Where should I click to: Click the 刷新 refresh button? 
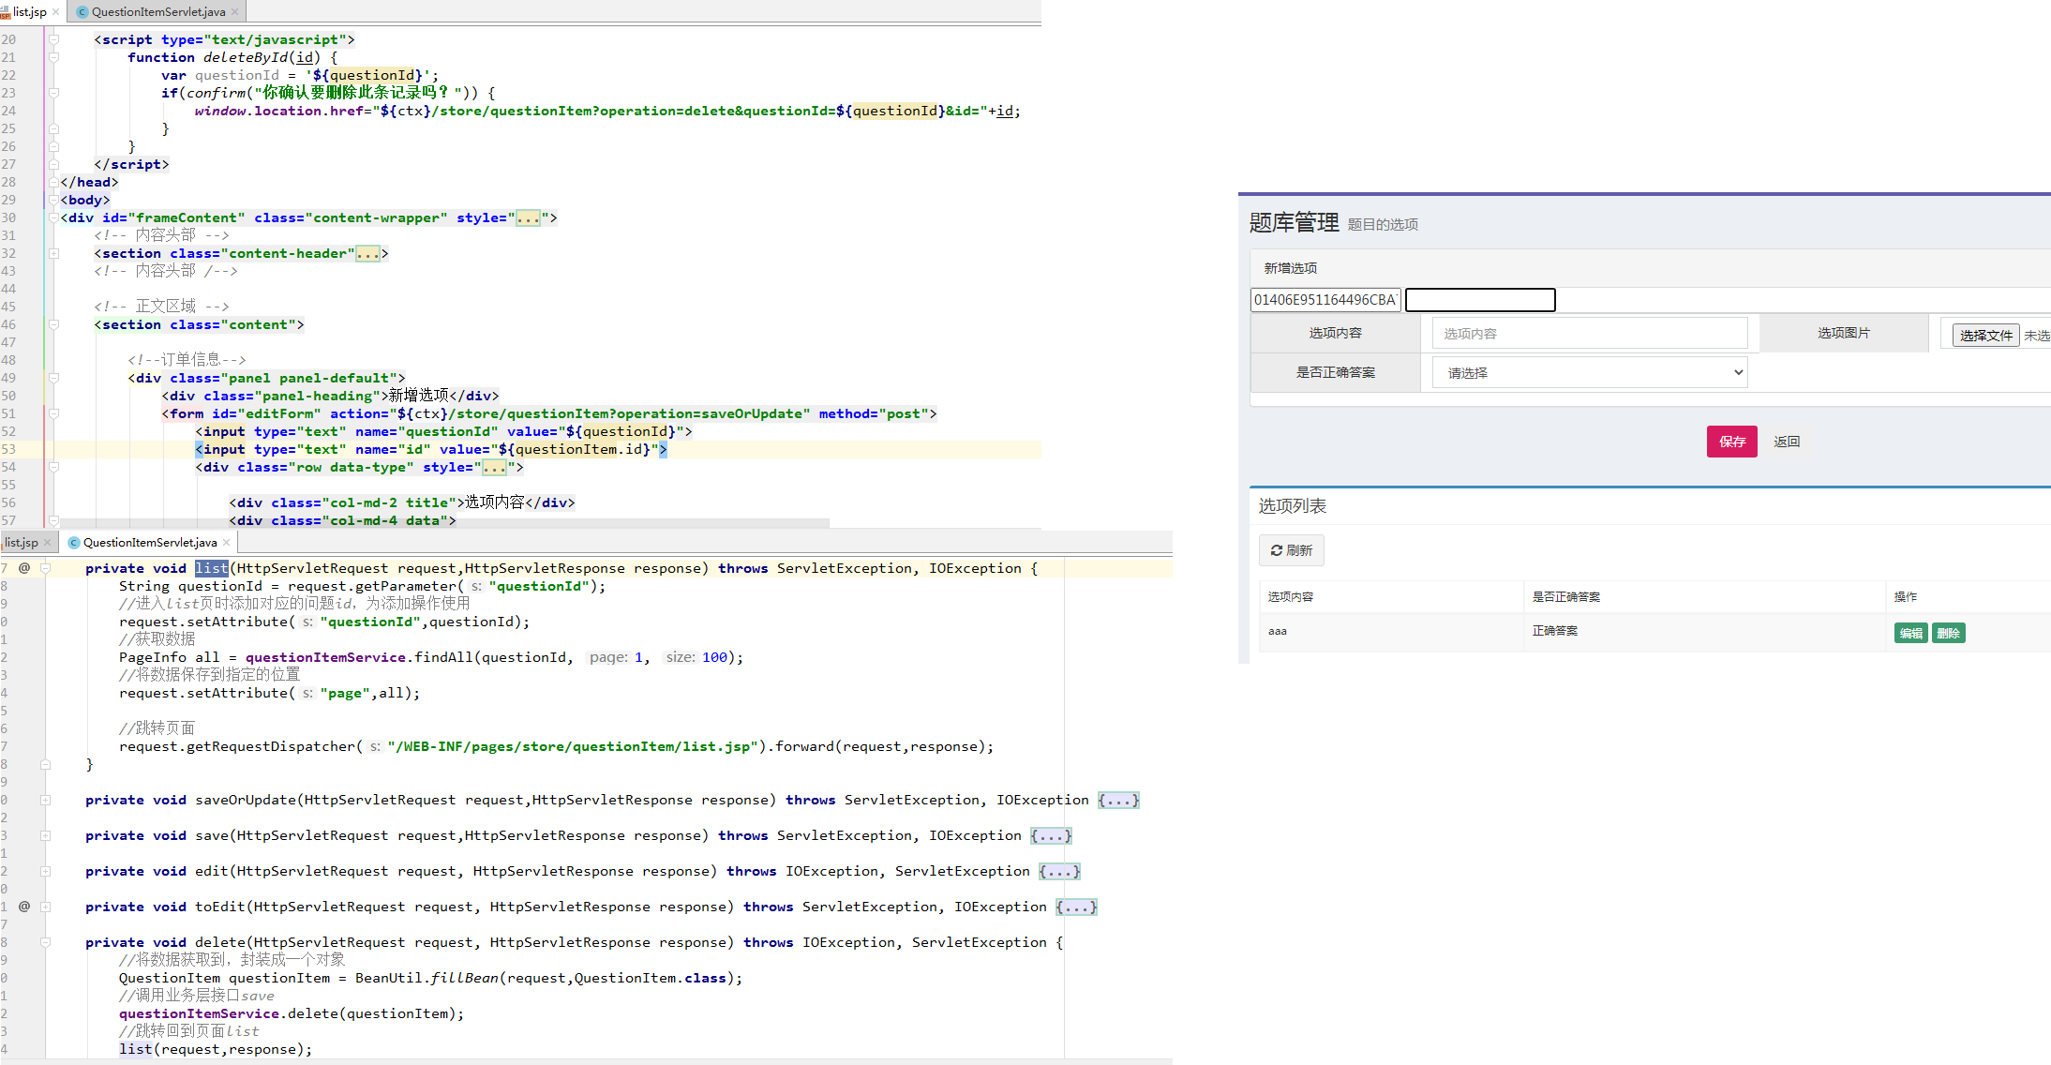(1292, 550)
